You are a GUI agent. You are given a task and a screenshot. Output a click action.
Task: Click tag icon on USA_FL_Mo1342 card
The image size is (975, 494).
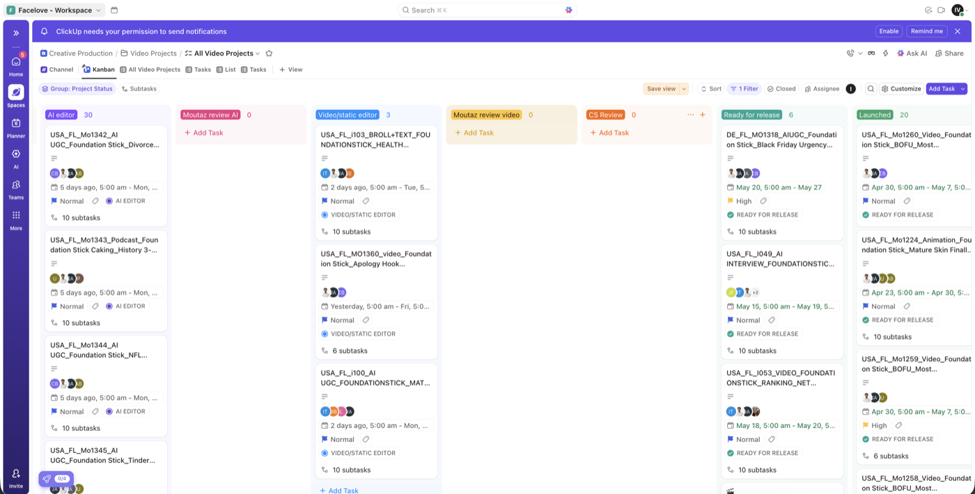[x=95, y=201]
